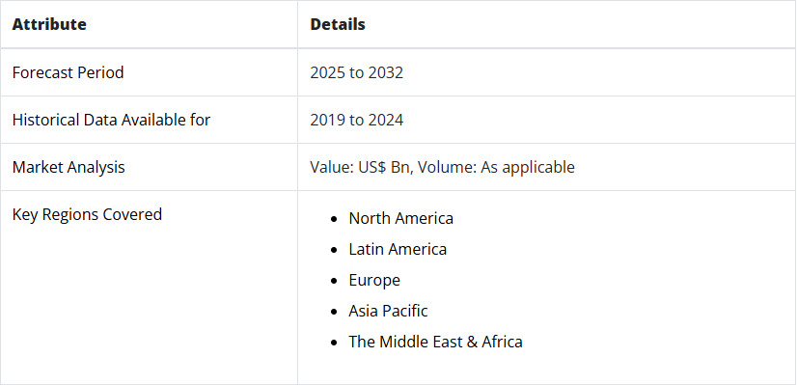Click North America in the regions list
This screenshot has height=385, width=797.
click(400, 219)
